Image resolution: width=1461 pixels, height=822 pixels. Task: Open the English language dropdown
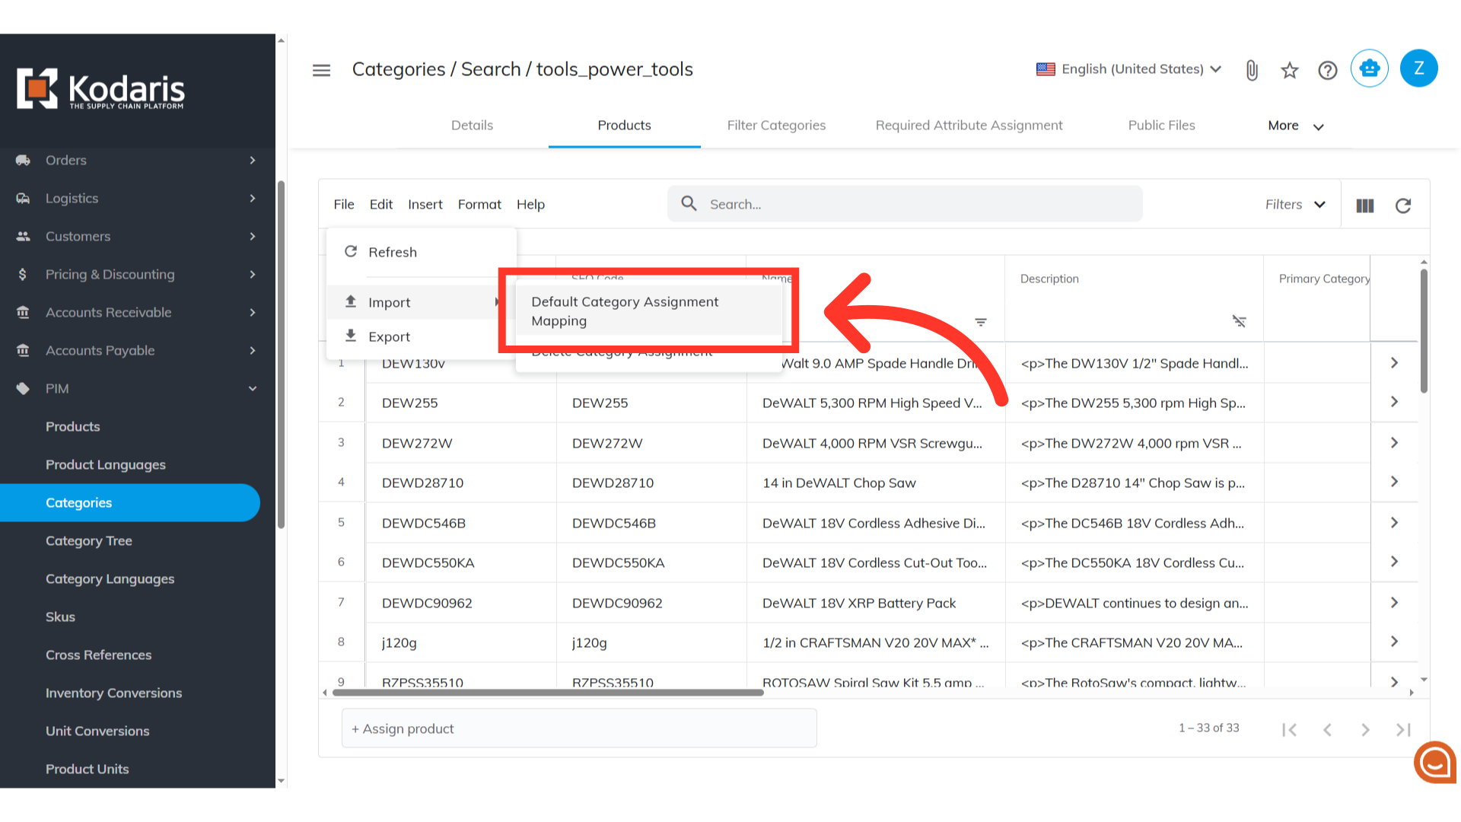pos(1129,69)
